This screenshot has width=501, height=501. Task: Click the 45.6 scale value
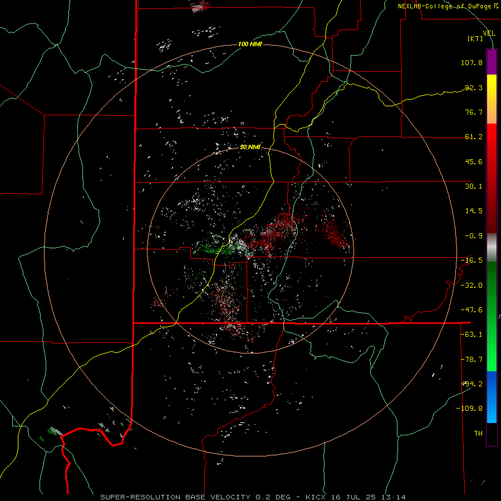474,161
